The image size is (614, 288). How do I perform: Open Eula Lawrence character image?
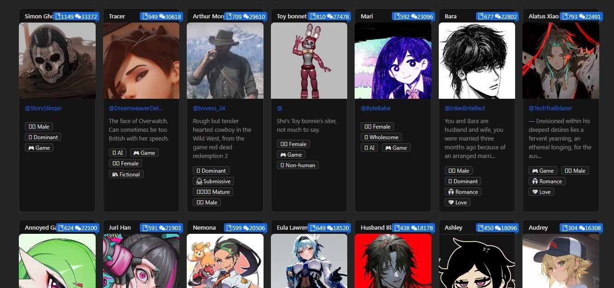coord(309,261)
